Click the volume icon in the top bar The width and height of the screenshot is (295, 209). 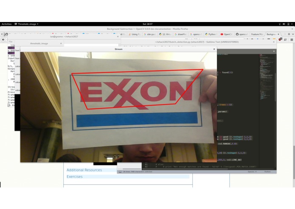pyautogui.click(x=284, y=24)
